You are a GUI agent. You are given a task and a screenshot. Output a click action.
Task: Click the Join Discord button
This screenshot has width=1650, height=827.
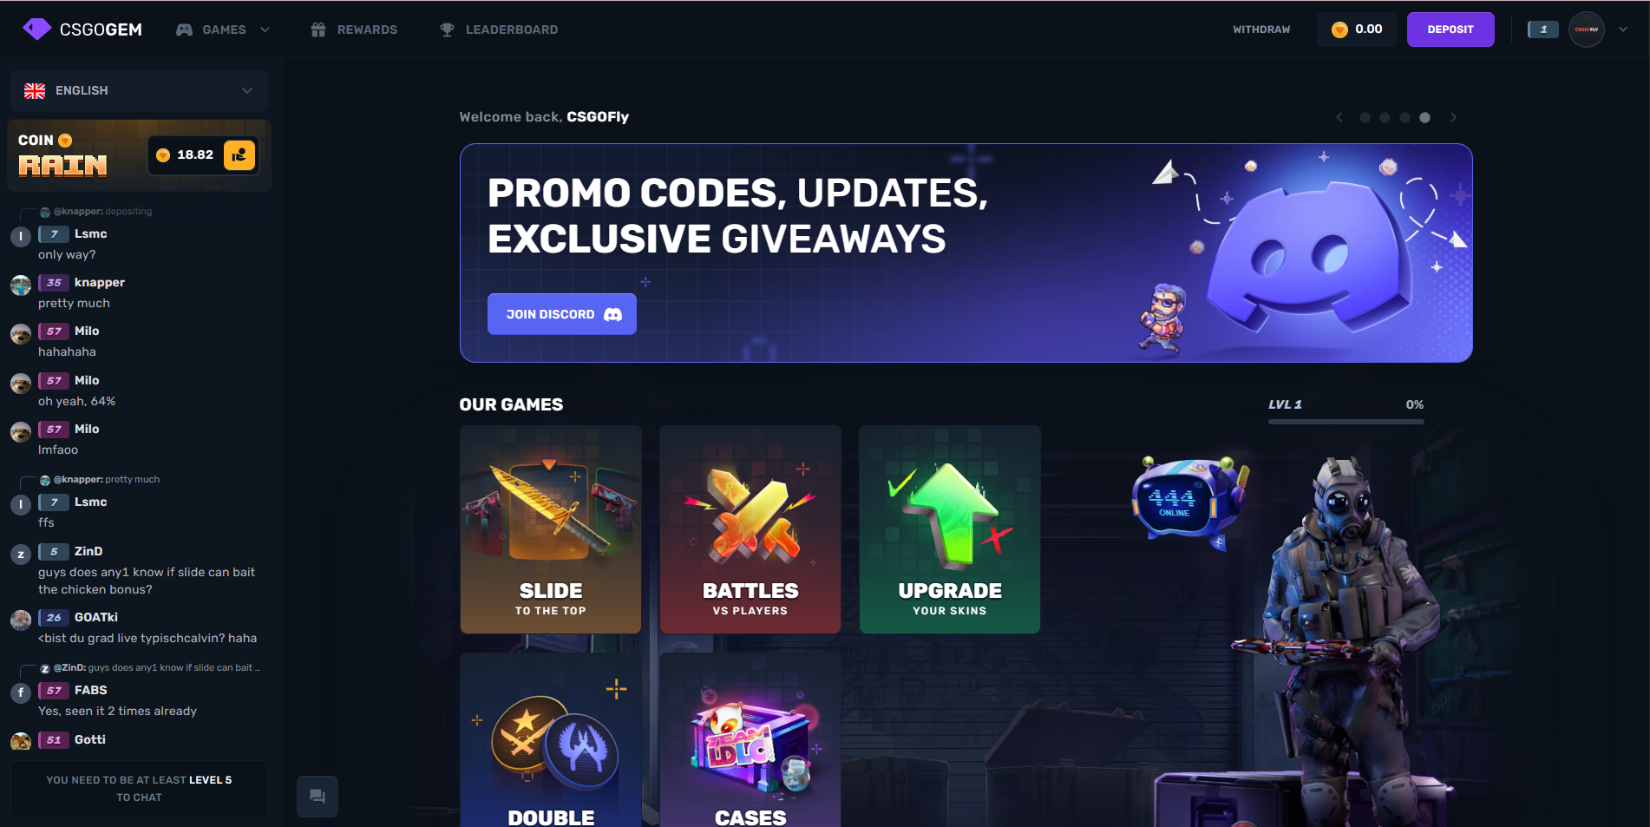tap(562, 314)
